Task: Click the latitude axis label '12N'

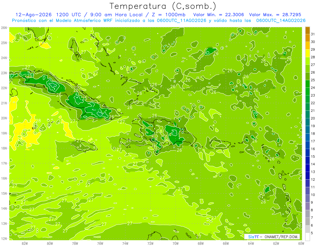Action: (4, 238)
